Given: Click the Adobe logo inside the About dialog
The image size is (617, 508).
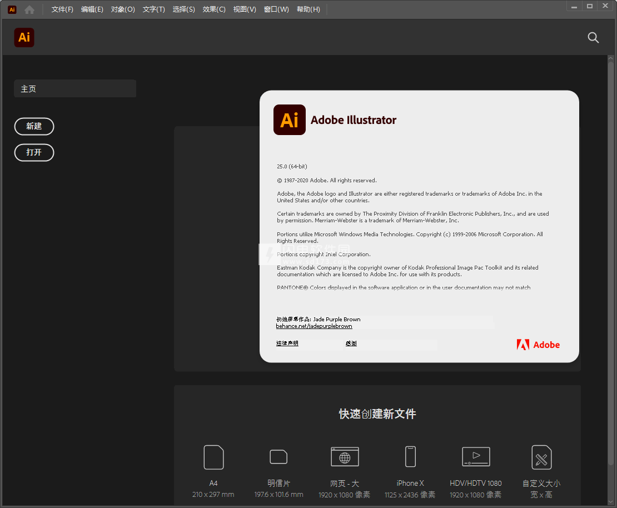Looking at the screenshot, I should [538, 345].
